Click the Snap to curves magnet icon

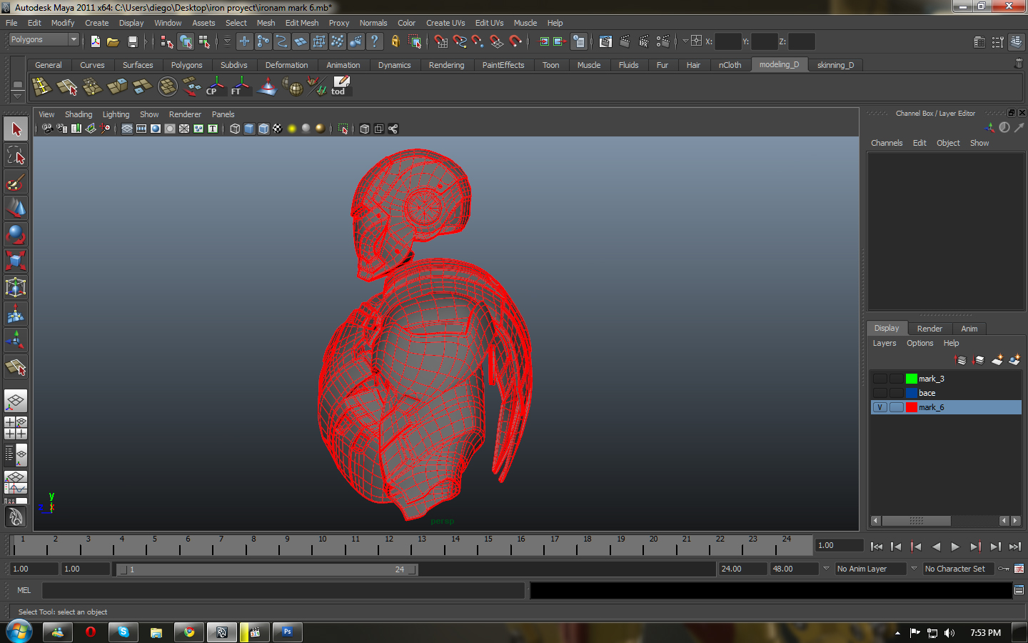[460, 41]
